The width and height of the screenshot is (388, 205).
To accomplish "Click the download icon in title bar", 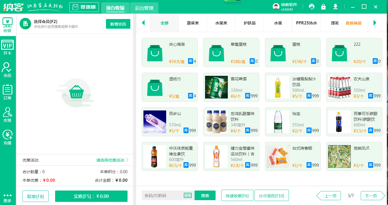I will (x=335, y=7).
